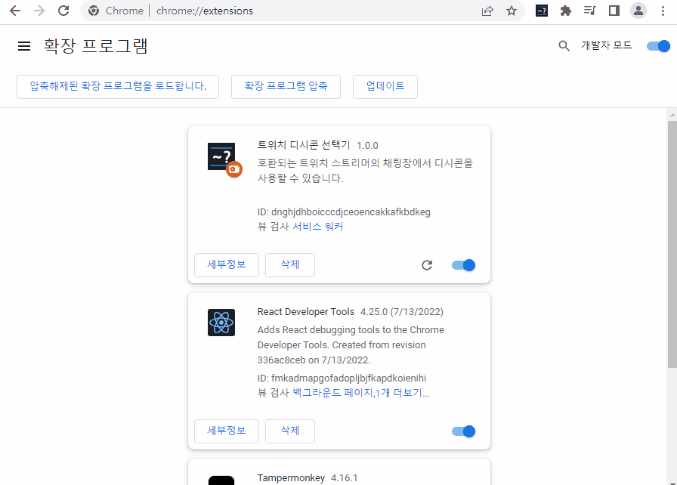The image size is (677, 485).
Task: Open the media control playlist icon
Action: click(590, 11)
